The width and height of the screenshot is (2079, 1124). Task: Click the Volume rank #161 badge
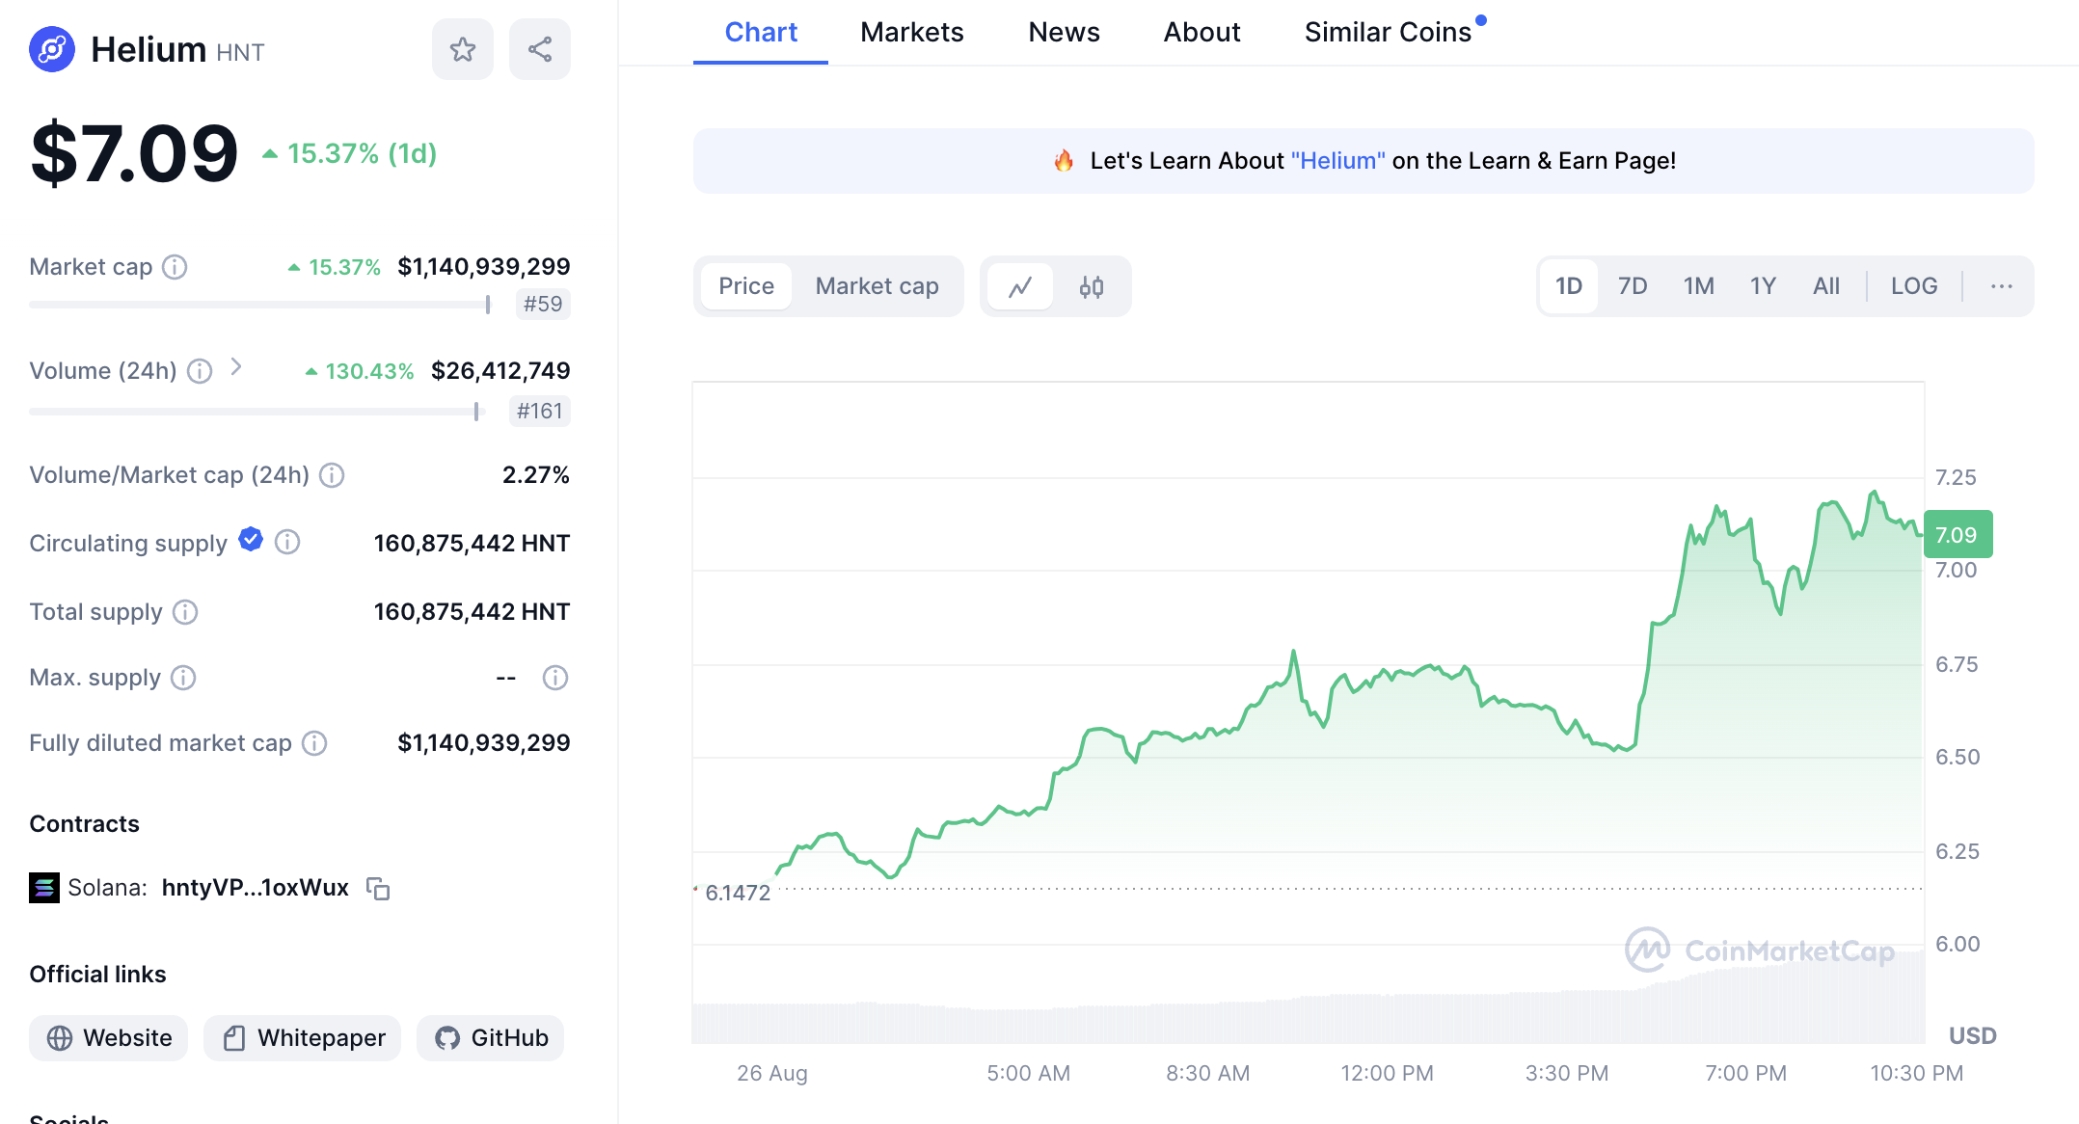[540, 412]
